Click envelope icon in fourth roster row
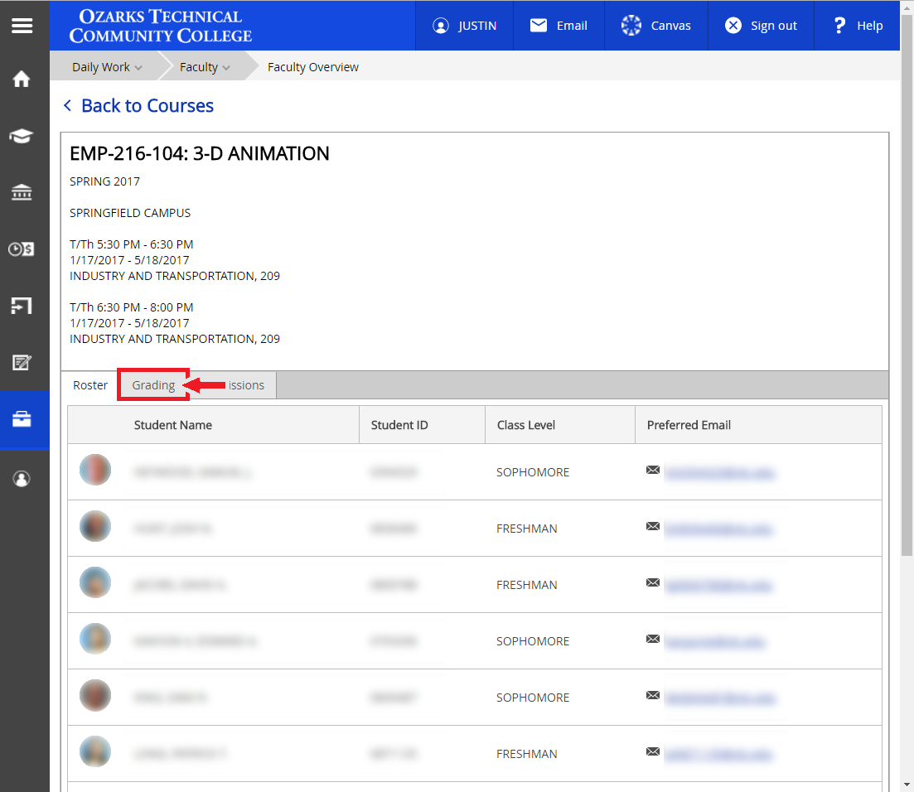 pyautogui.click(x=653, y=639)
